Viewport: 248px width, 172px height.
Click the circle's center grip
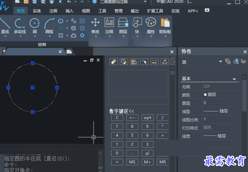[33, 87]
